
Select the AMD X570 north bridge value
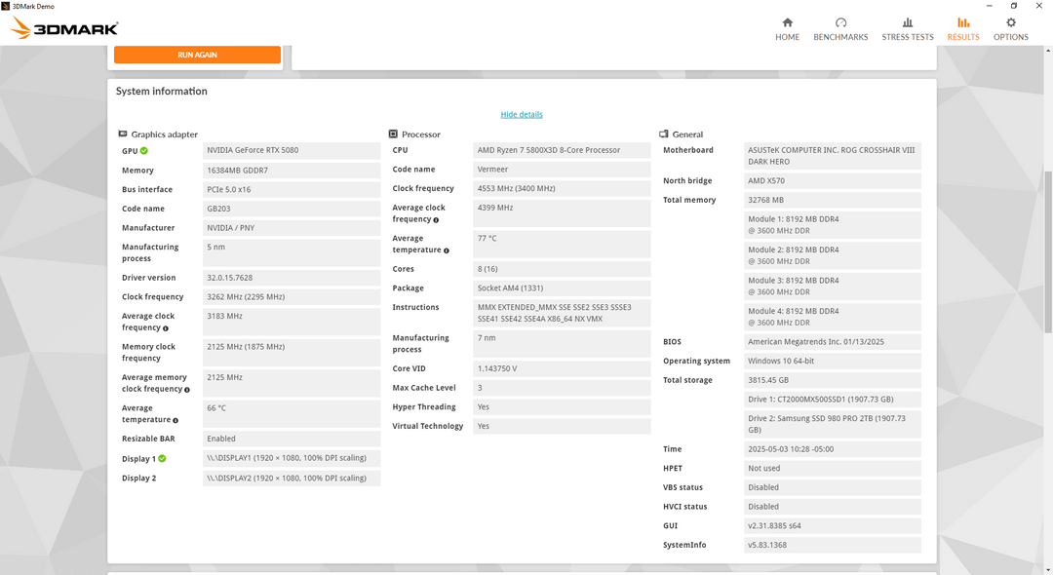click(832, 181)
